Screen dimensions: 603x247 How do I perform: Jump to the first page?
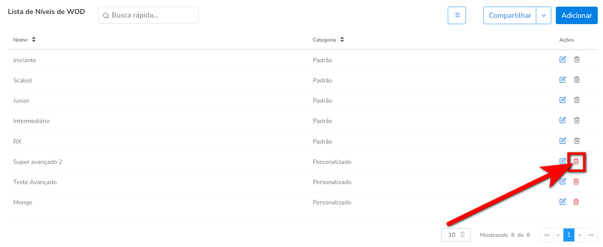(x=547, y=235)
